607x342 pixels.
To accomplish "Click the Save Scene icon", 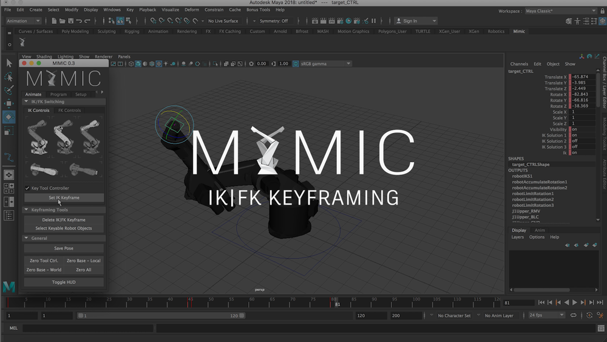I will click(71, 21).
